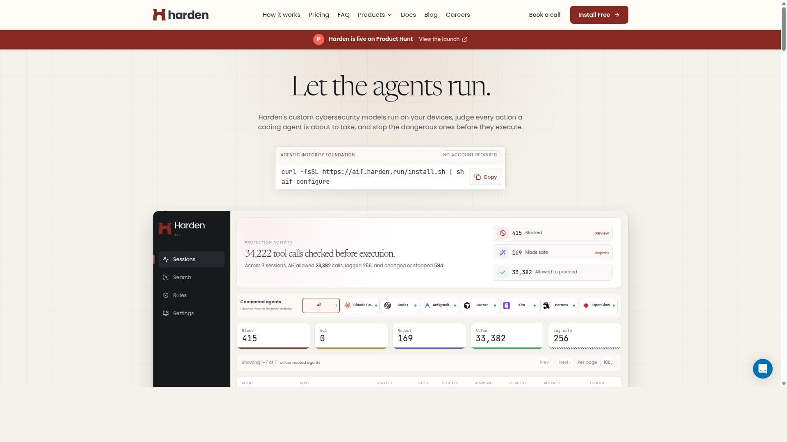The width and height of the screenshot is (787, 442).
Task: Click the Codex agent logo icon
Action: [x=387, y=305]
